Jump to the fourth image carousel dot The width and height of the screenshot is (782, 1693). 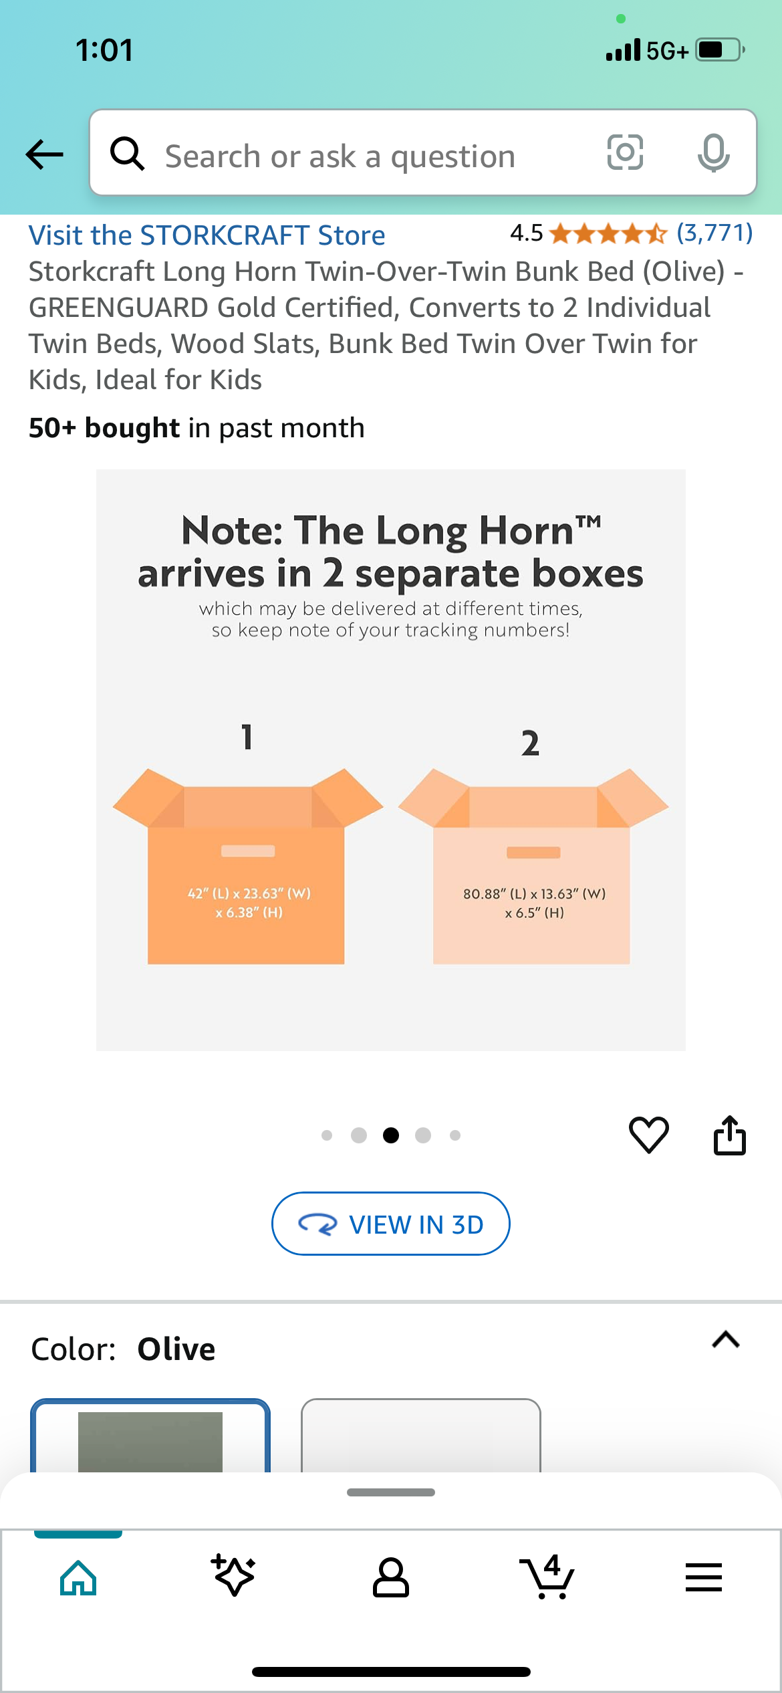(x=423, y=1135)
